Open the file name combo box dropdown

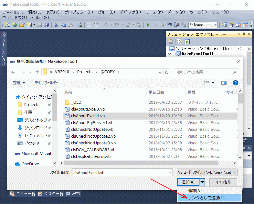(170, 173)
